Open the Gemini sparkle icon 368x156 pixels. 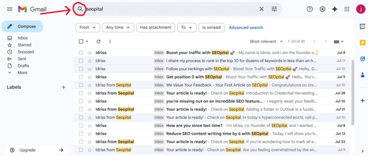coord(335,9)
